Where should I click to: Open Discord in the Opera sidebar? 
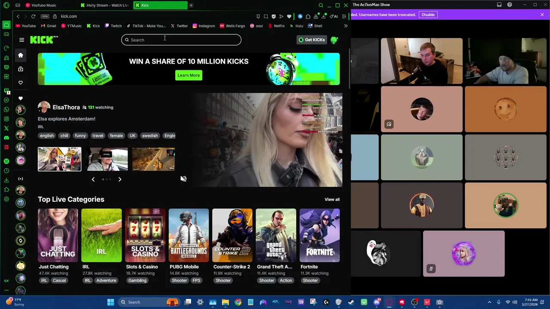pyautogui.click(x=6, y=138)
